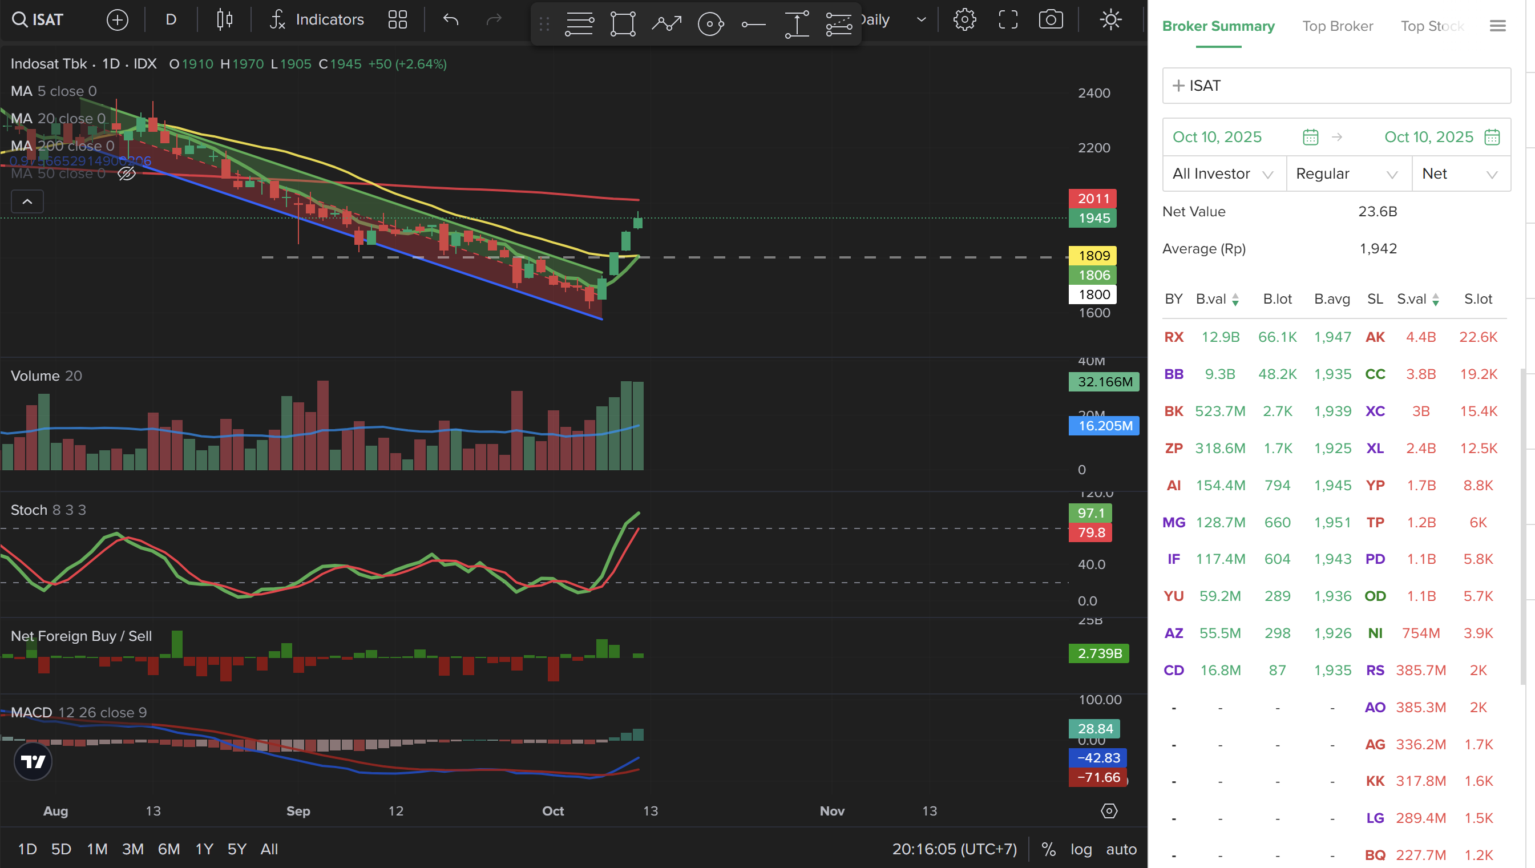
Task: Open the candlestick chart style icon
Action: [x=224, y=19]
